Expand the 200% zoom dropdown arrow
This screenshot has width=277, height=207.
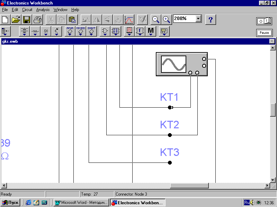click(x=198, y=19)
